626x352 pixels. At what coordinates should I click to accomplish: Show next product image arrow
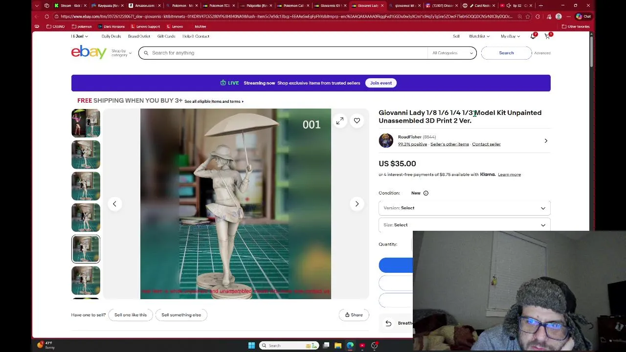tap(357, 204)
